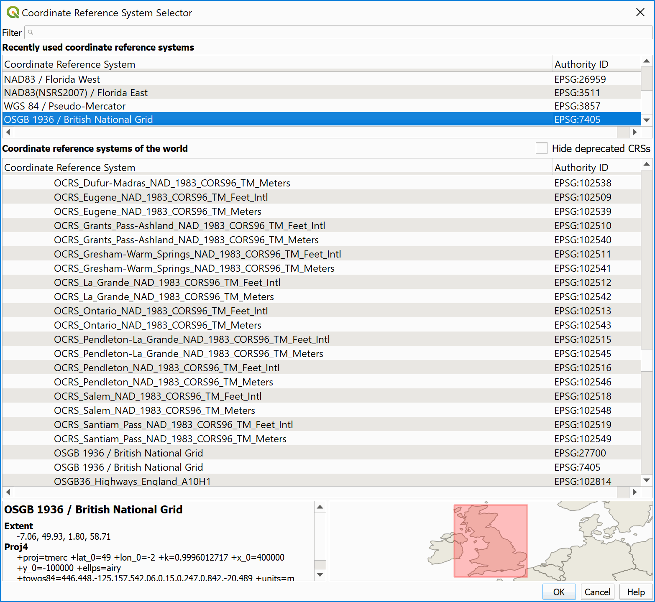Select OSGB 1936 British National Grid EPSG:27700 row

(128, 453)
